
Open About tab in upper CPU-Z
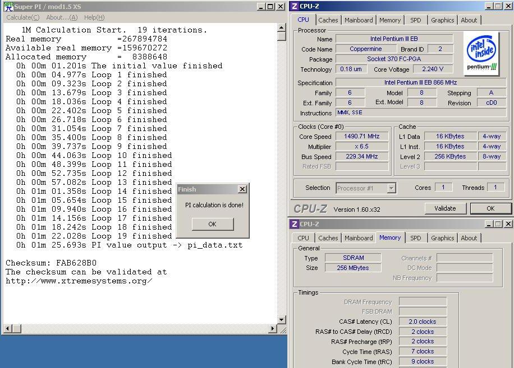pyautogui.click(x=469, y=20)
